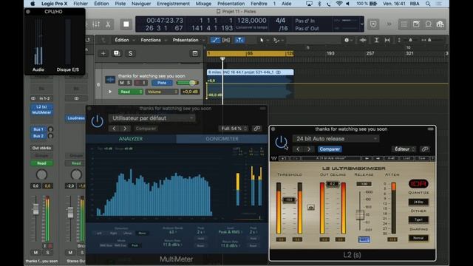Click the 4/4 time signature display
Image resolution: width=473 pixels, height=266 pixels.
point(281,21)
